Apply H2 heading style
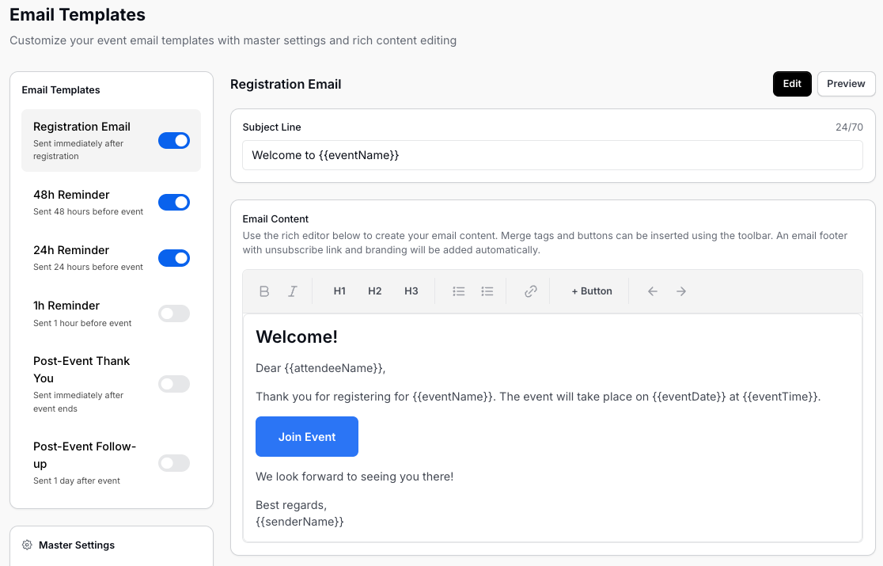 pyautogui.click(x=375, y=291)
